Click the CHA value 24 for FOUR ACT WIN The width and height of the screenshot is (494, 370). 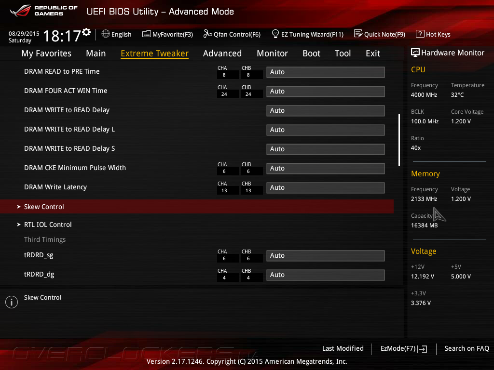[x=224, y=94]
